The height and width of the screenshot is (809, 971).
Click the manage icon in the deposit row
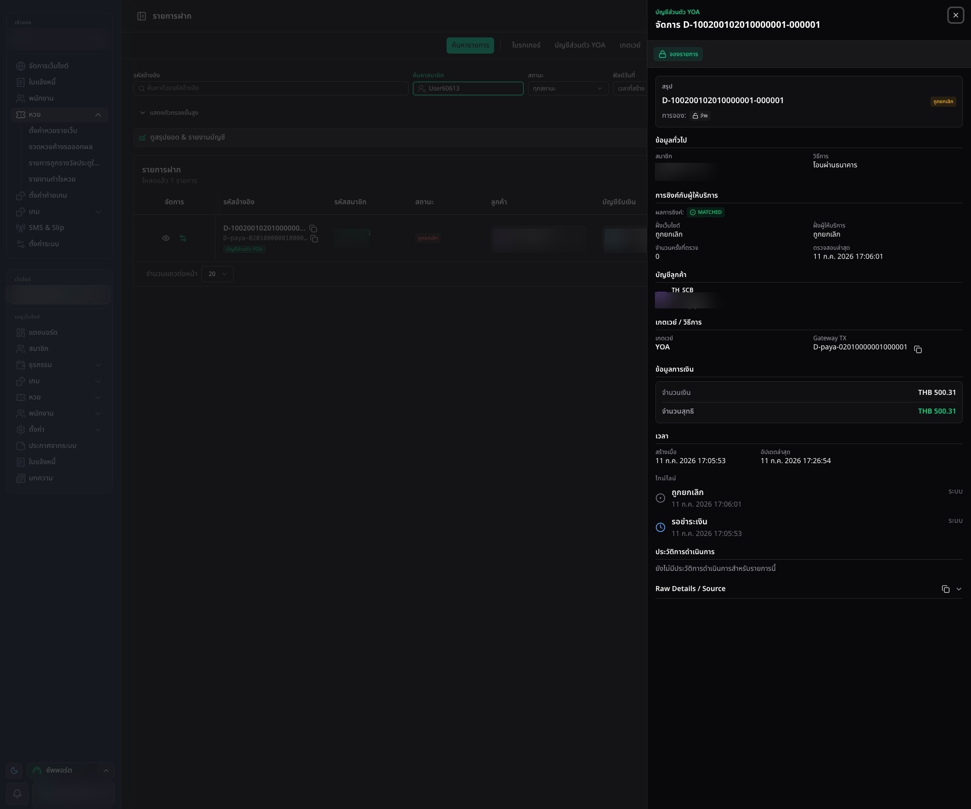click(183, 238)
